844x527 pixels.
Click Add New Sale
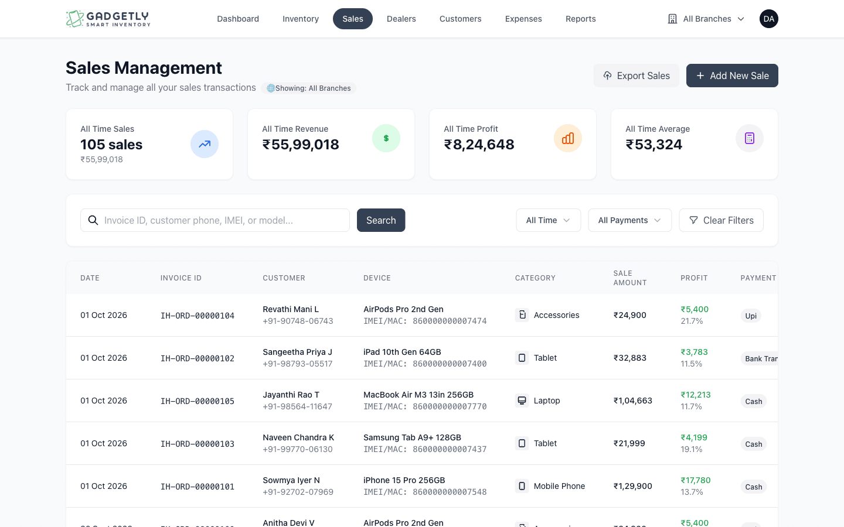tap(732, 76)
